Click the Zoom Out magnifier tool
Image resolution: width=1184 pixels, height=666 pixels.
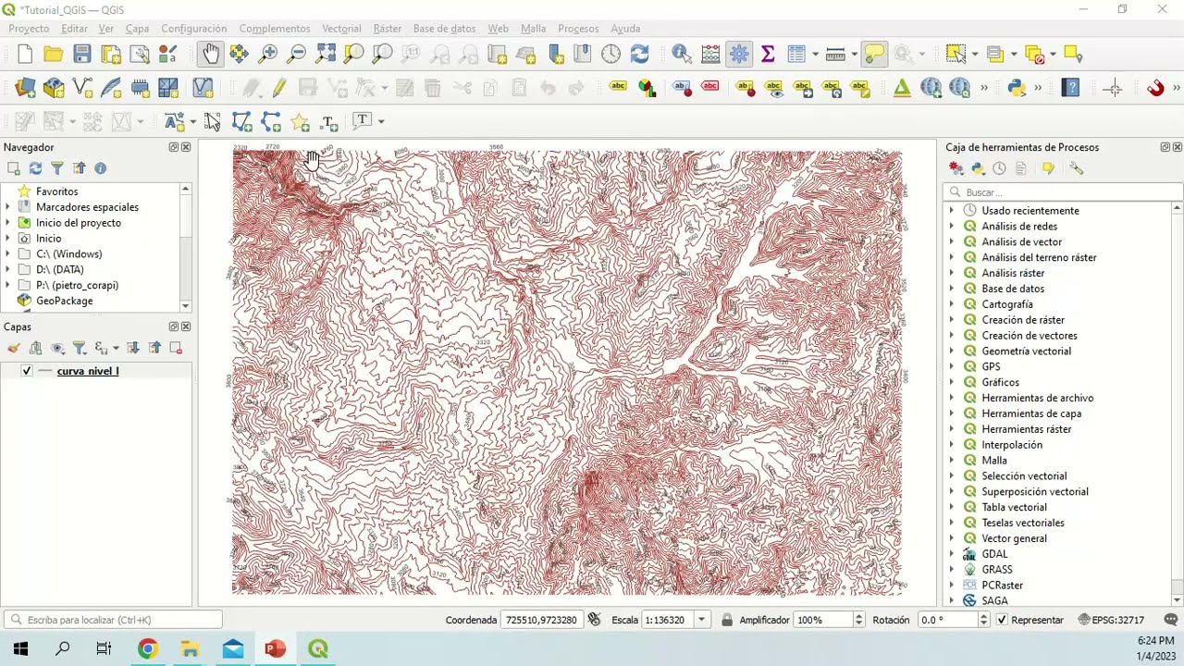pyautogui.click(x=296, y=55)
